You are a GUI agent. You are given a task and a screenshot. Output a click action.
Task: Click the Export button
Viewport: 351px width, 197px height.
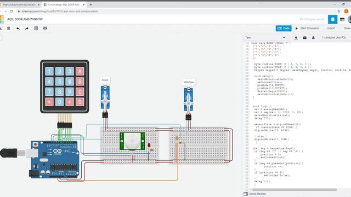[331, 28]
